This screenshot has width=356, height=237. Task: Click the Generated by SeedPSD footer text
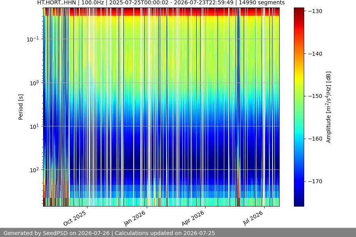pyautogui.click(x=109, y=233)
